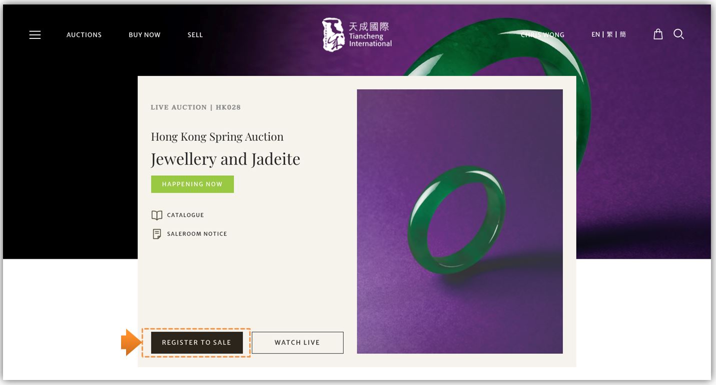The width and height of the screenshot is (716, 385).
Task: Click the Saleroom Notice document icon
Action: click(157, 234)
